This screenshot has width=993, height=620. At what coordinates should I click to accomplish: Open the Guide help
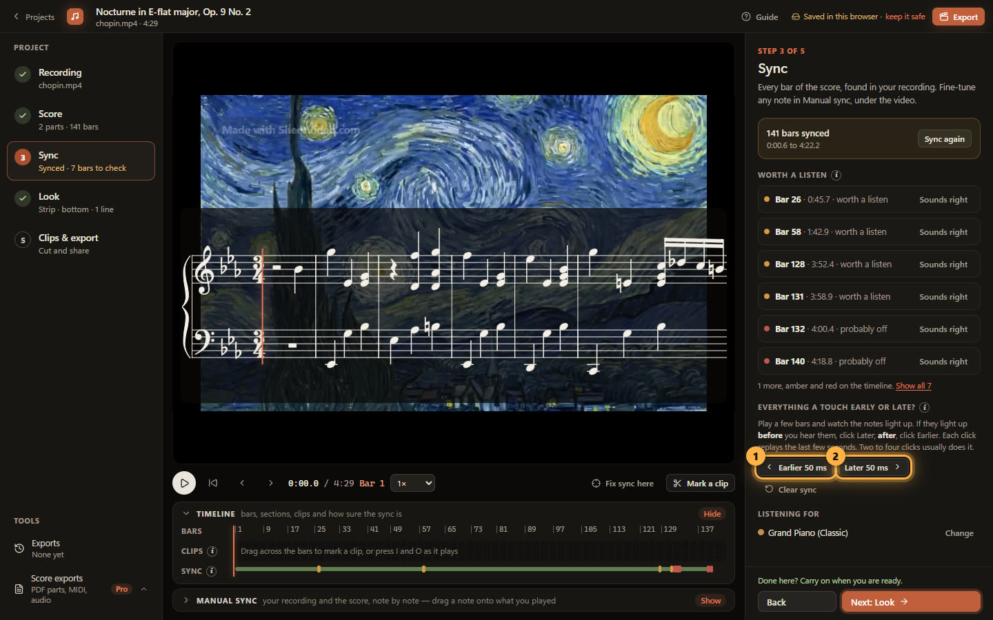[x=760, y=17]
